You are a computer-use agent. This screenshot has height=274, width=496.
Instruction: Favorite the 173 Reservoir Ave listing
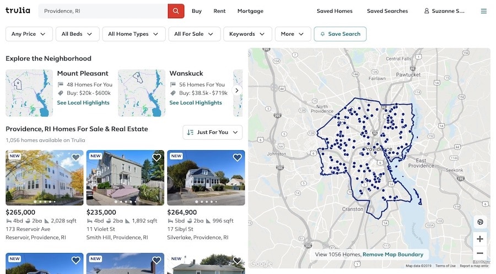click(76, 157)
